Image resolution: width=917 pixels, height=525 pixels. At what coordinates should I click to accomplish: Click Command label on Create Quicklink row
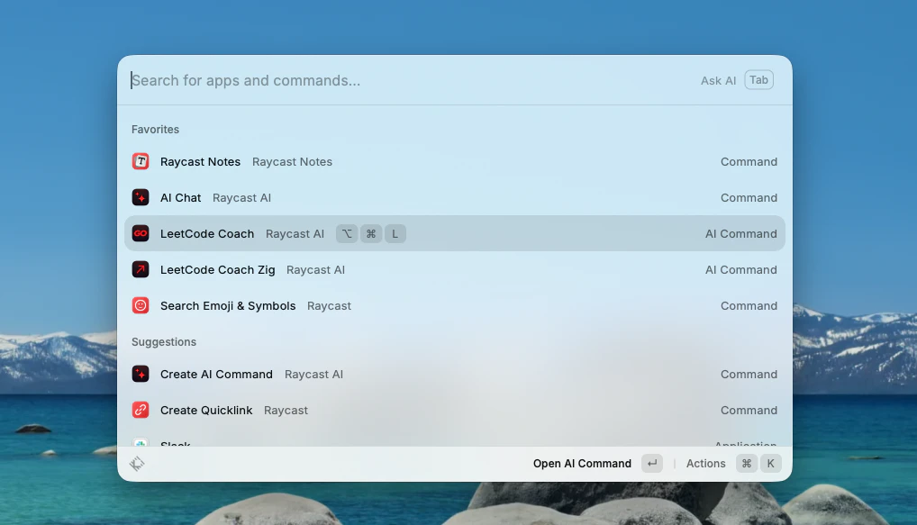749,411
